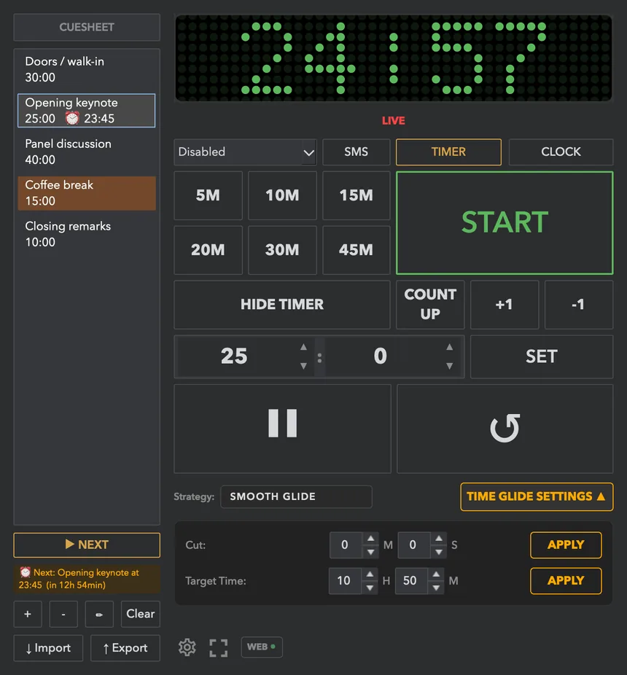Import a cuesheet

[48, 648]
